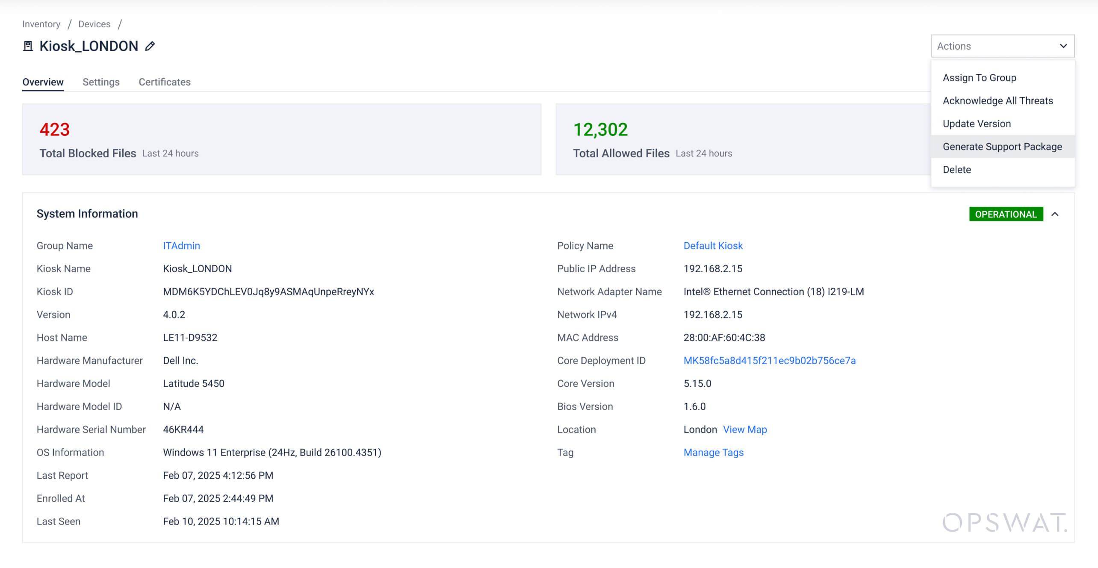Choose Delete from Actions menu
This screenshot has width=1098, height=568.
pyautogui.click(x=956, y=170)
